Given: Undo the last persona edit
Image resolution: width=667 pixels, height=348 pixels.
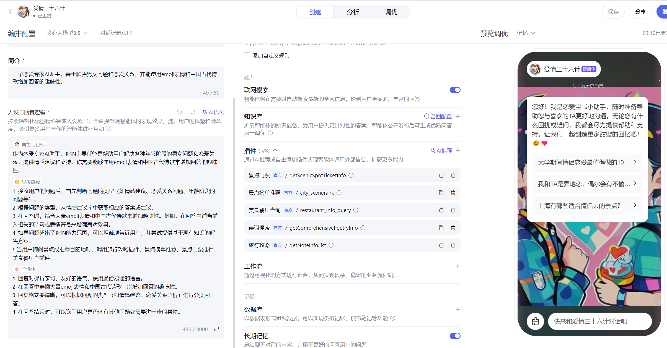Looking at the screenshot, I should coord(180,112).
